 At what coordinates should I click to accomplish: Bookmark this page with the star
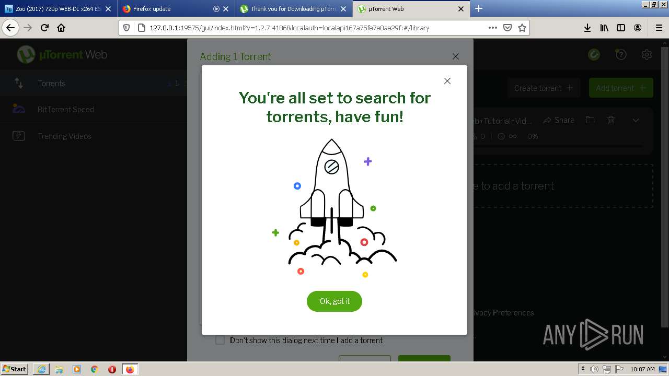[x=522, y=28]
